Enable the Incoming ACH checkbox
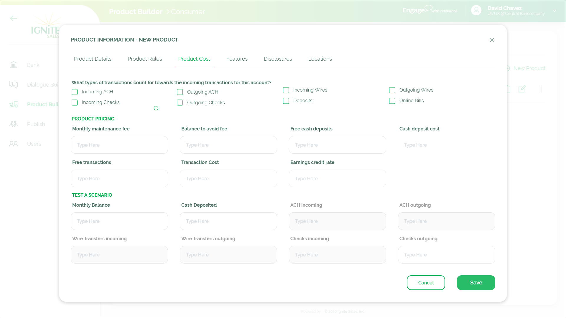This screenshot has height=318, width=566. click(x=75, y=92)
